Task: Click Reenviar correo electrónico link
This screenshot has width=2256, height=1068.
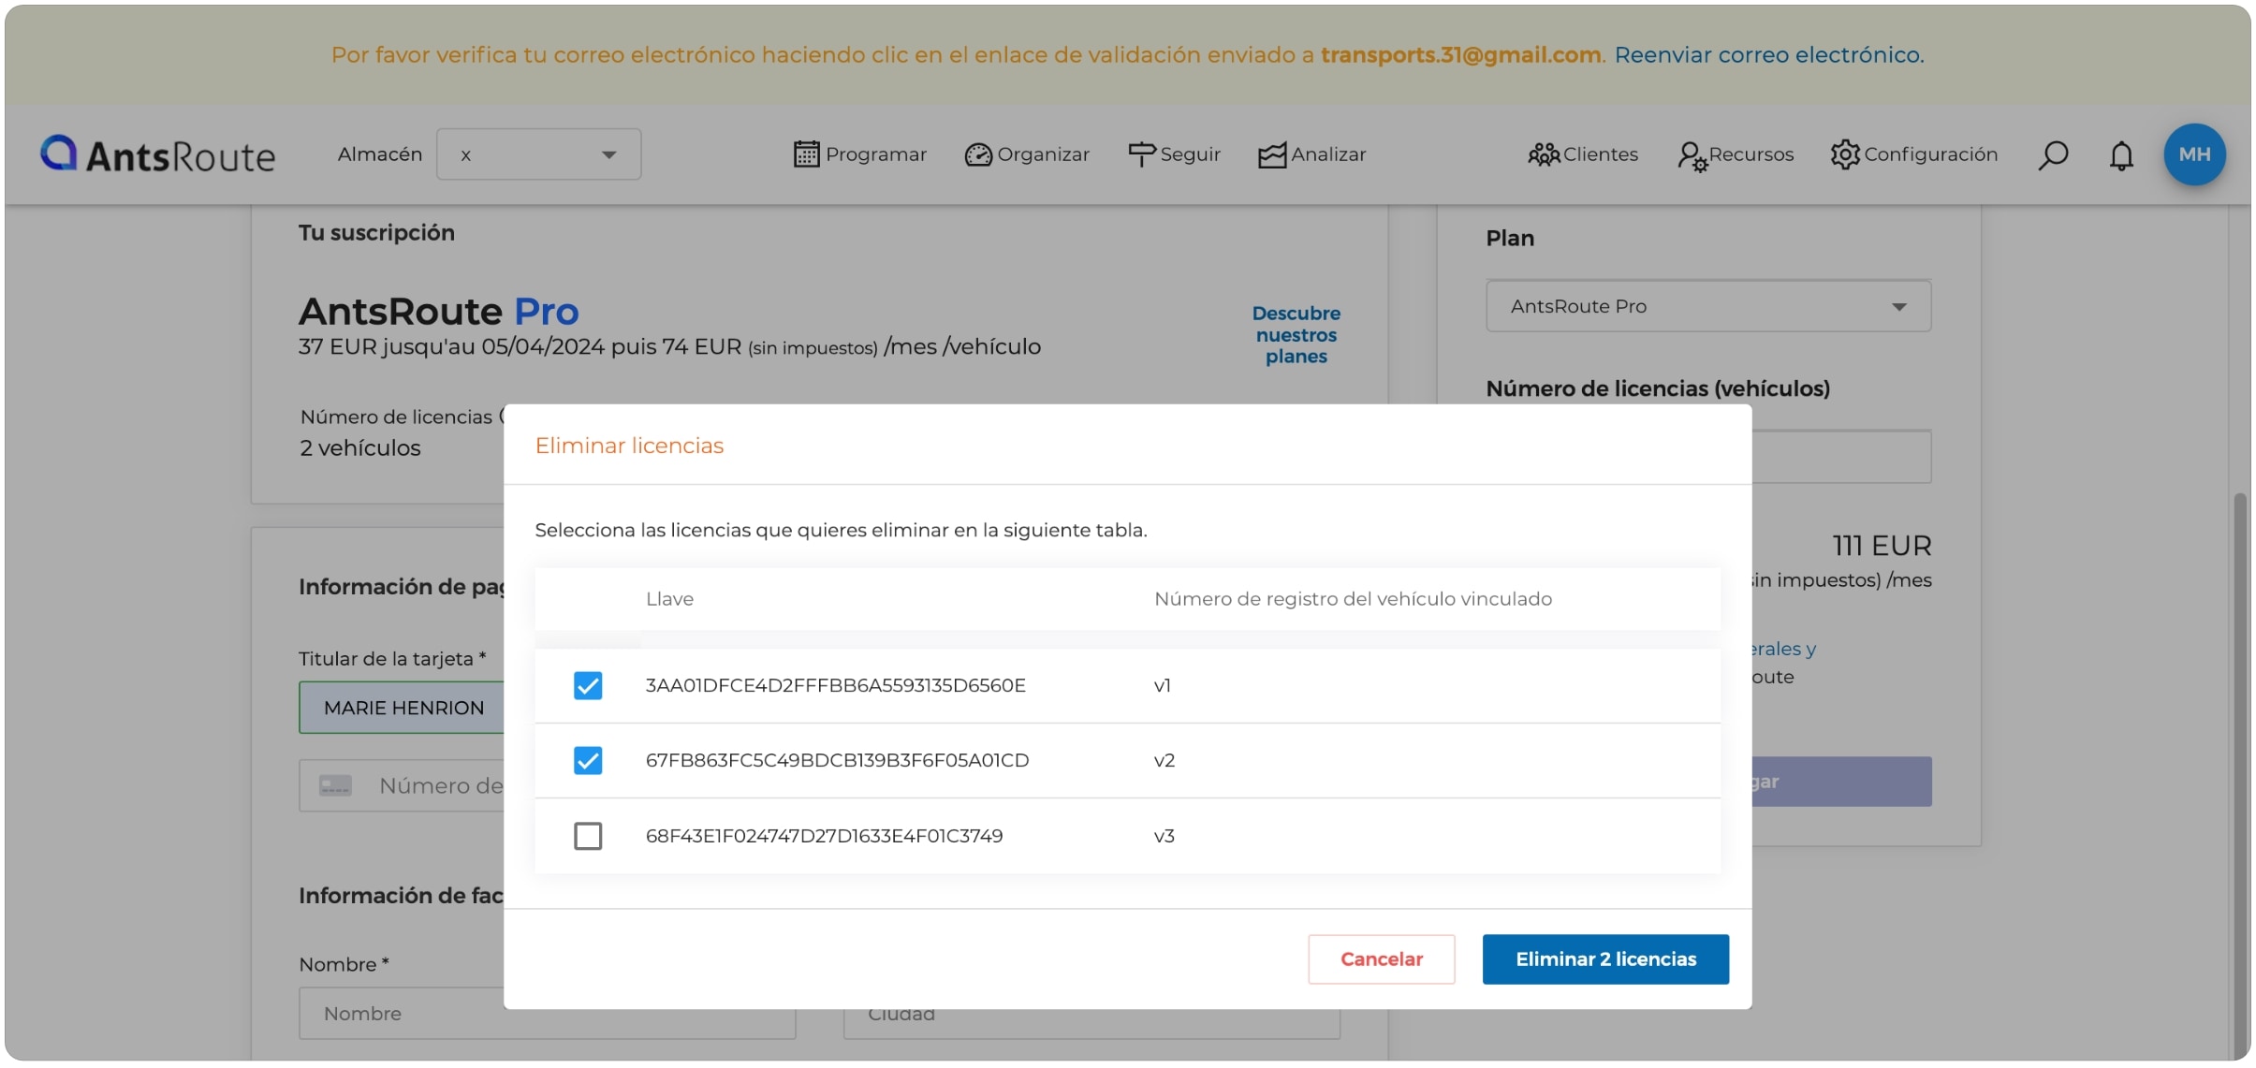Action: (1769, 55)
